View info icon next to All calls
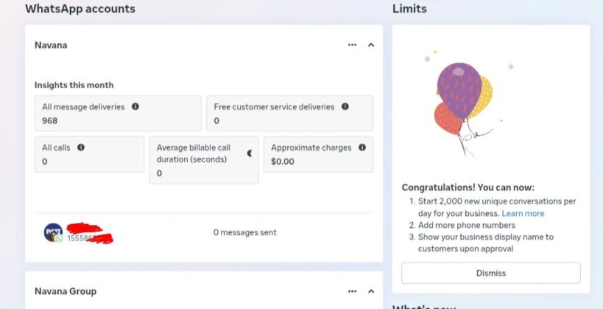 coord(81,147)
